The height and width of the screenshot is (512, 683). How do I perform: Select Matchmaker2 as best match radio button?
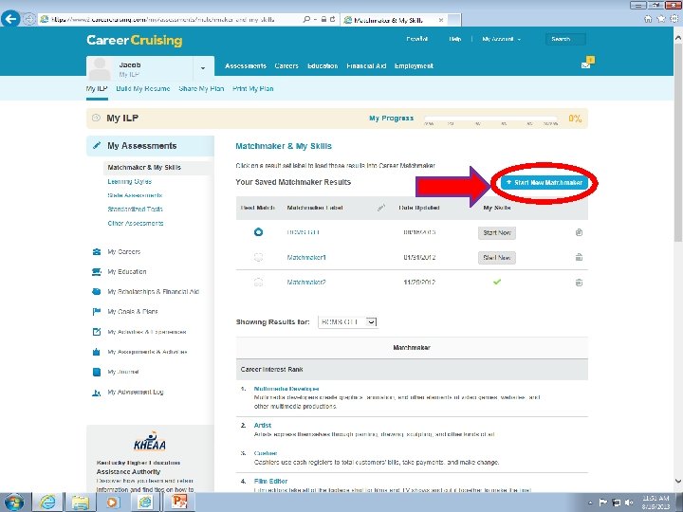click(x=258, y=283)
